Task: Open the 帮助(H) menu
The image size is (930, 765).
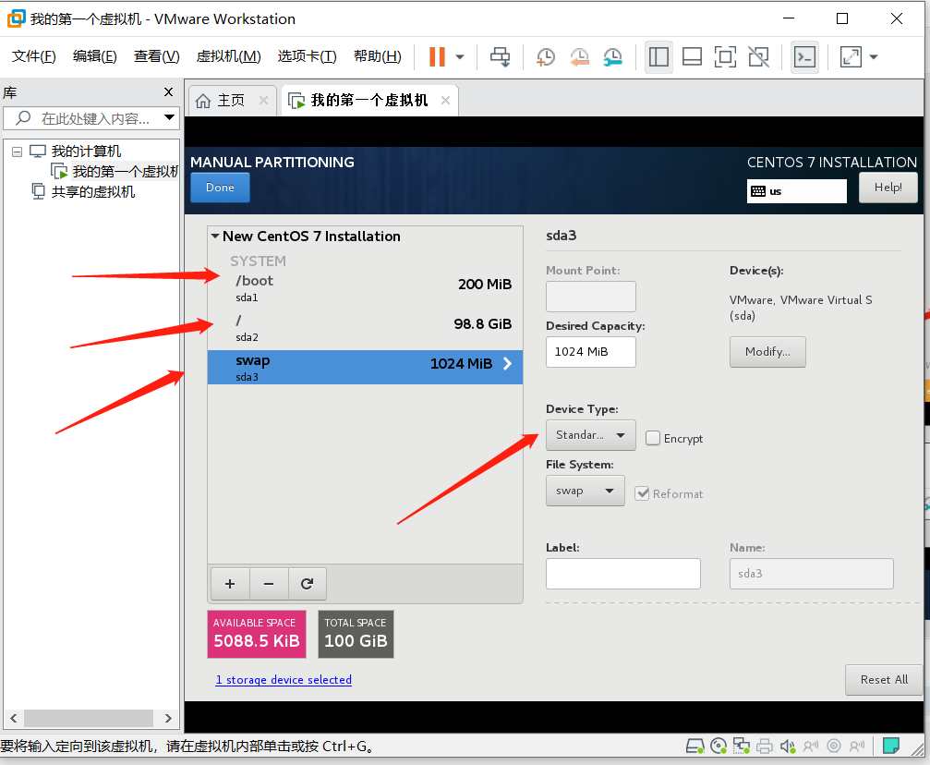Action: [377, 56]
